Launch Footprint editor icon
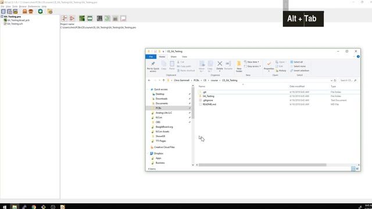The image size is (372, 209). 90,18
